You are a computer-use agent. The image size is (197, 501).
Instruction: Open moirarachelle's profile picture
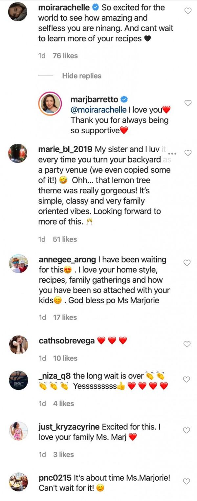pyautogui.click(x=17, y=12)
